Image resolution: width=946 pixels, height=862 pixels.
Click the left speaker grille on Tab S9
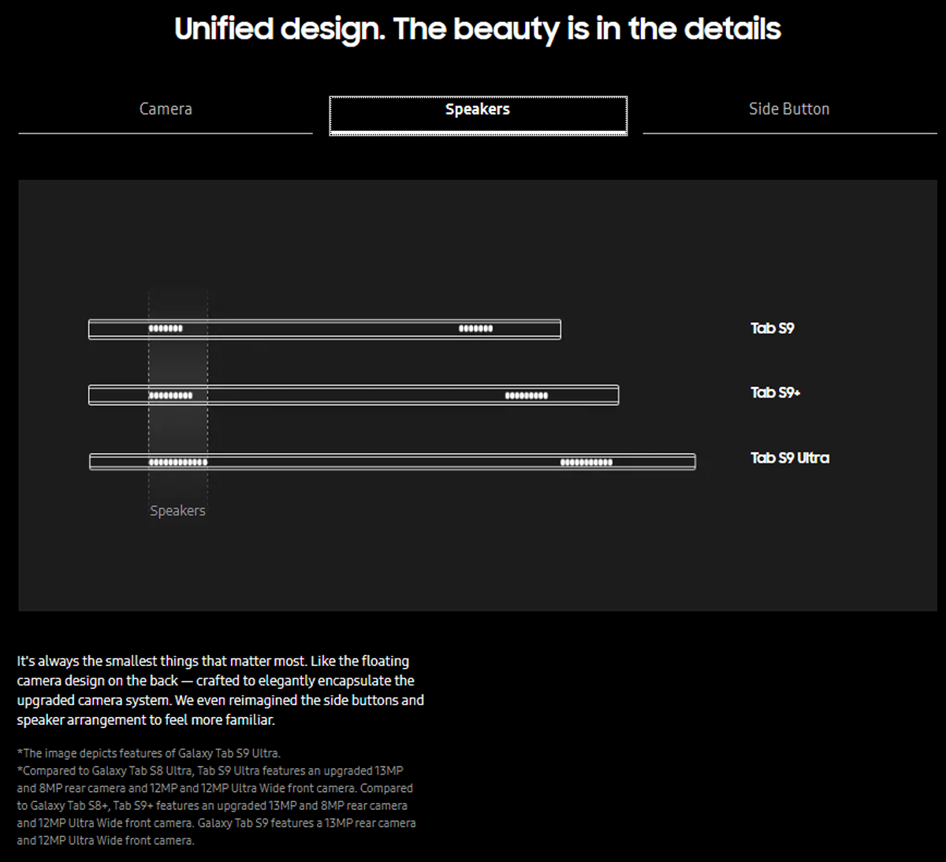click(x=166, y=329)
